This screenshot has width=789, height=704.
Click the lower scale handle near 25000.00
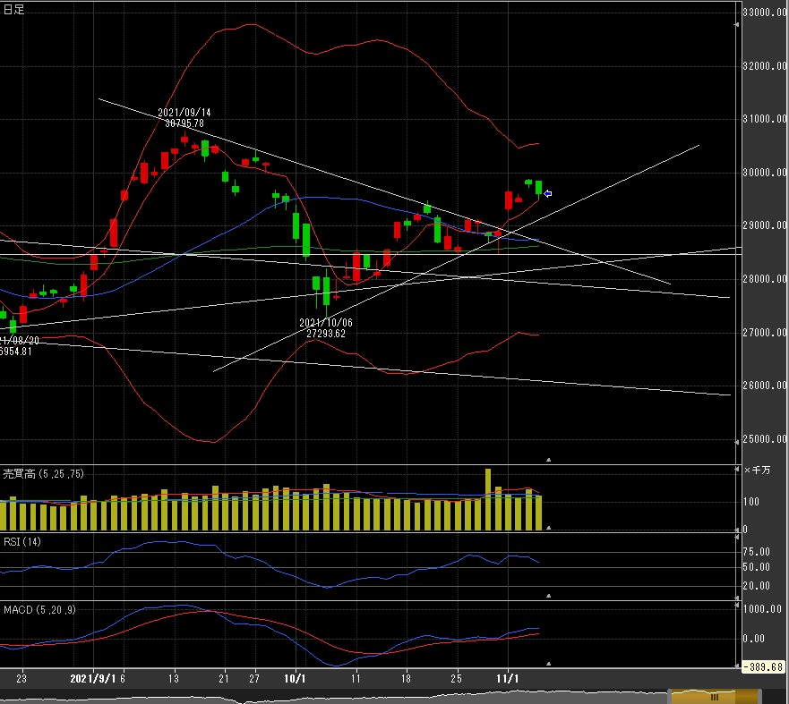click(x=737, y=443)
